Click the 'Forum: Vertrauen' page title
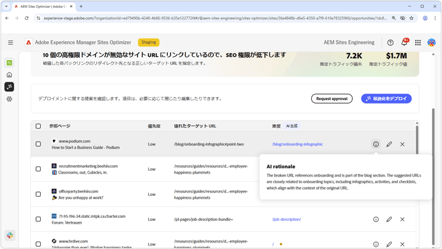442x249 pixels. click(x=67, y=223)
